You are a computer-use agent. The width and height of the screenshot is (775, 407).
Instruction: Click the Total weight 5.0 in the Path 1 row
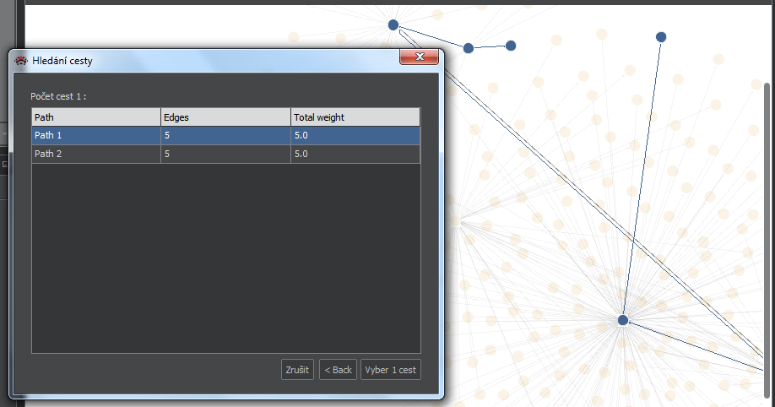pos(301,135)
